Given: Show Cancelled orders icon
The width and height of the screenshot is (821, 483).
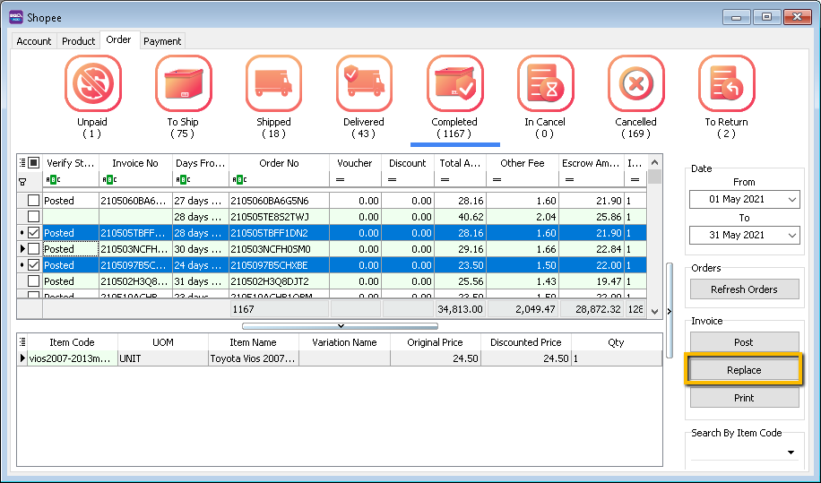Looking at the screenshot, I should click(635, 84).
